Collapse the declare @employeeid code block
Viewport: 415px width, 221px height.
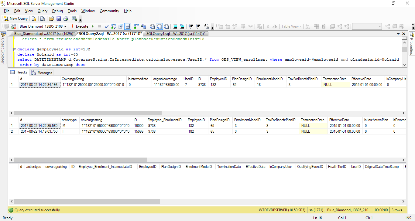(x=15, y=49)
